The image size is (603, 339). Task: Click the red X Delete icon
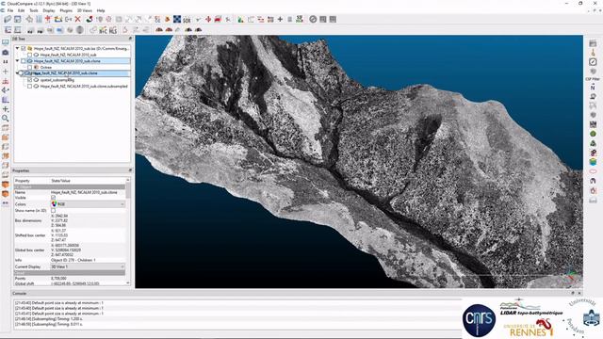[x=77, y=19]
